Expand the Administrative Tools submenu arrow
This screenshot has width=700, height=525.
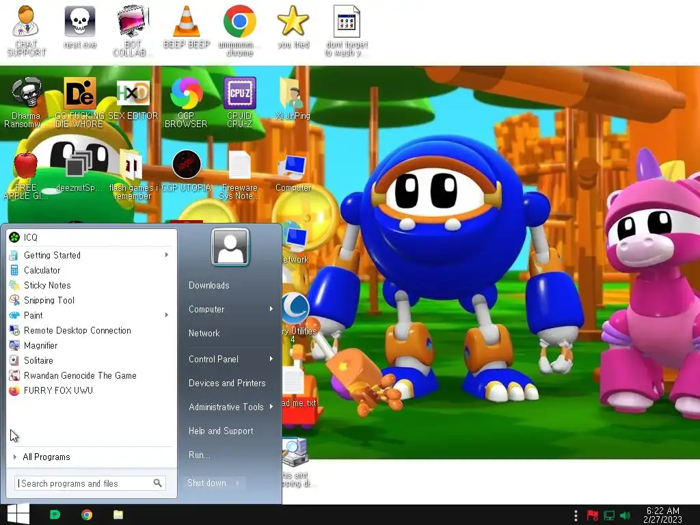271,407
